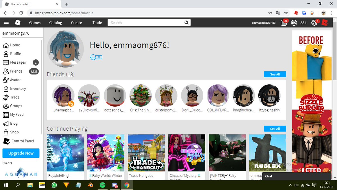Open Avatar in the sidebar
337x190 pixels.
tap(12, 80)
